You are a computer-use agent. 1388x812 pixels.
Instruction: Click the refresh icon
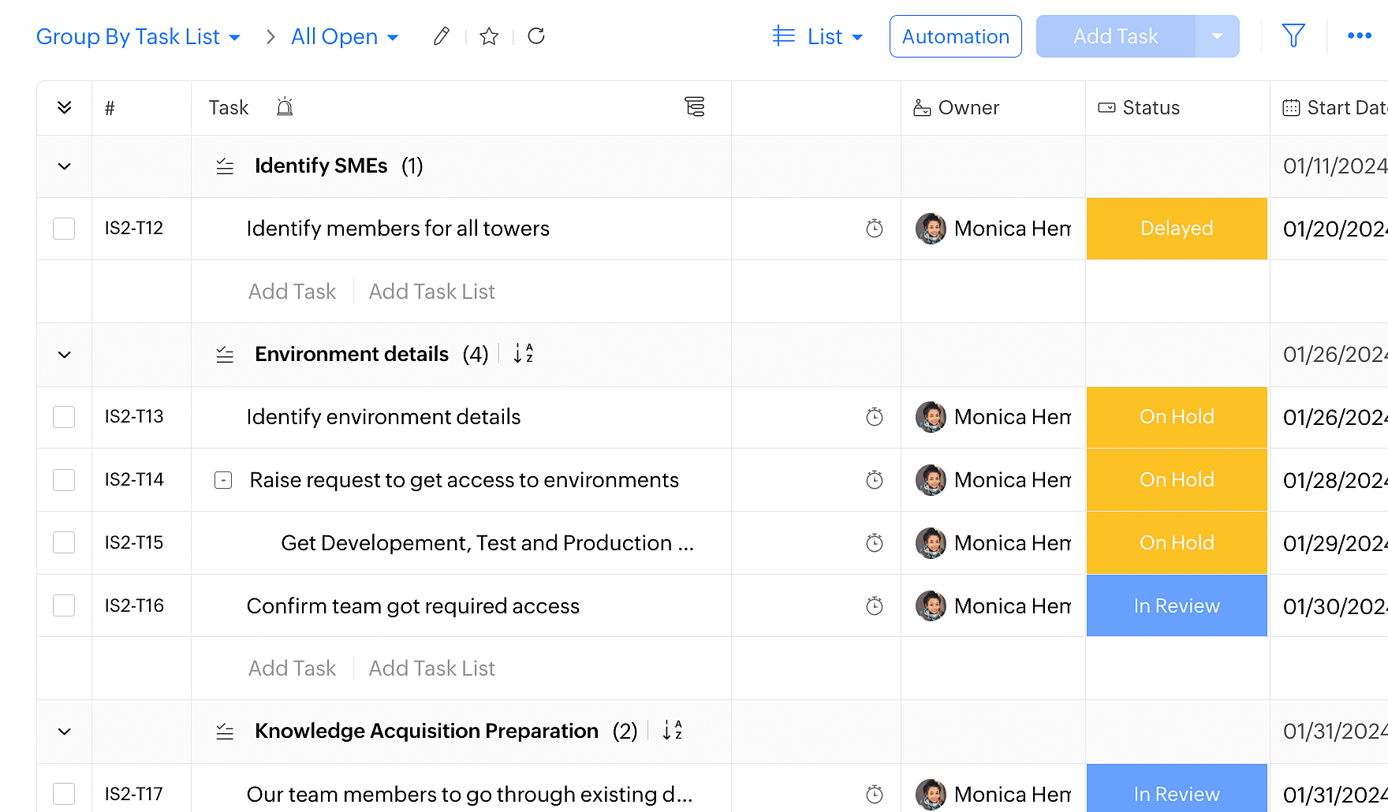tap(536, 36)
